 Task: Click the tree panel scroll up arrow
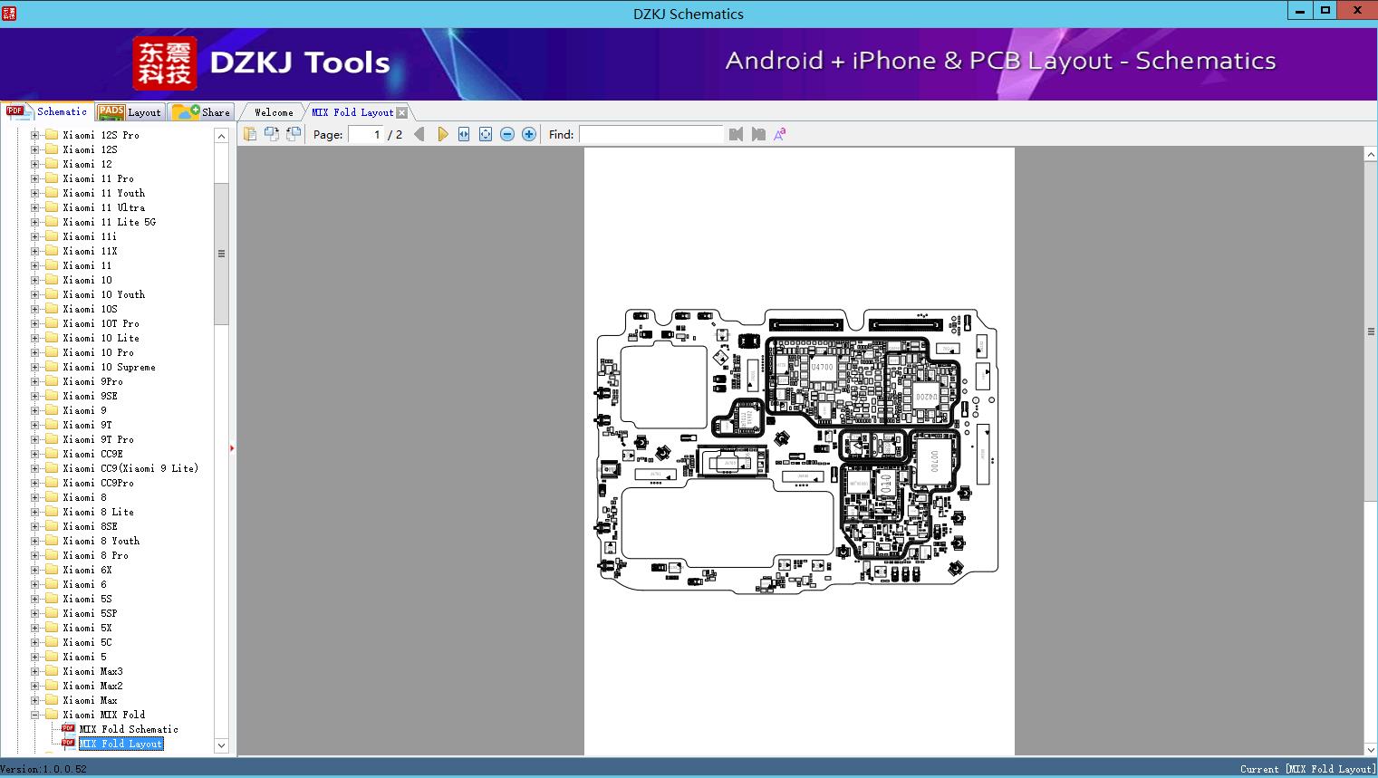click(x=221, y=135)
